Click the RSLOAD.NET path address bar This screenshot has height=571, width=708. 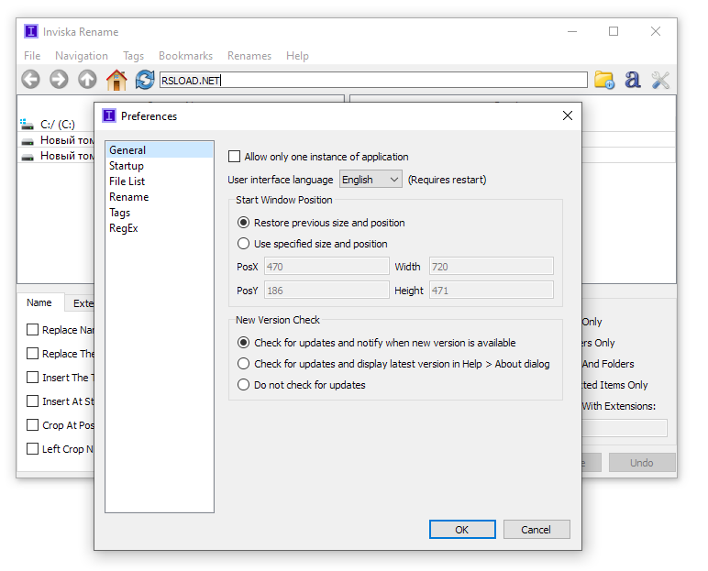click(x=373, y=80)
